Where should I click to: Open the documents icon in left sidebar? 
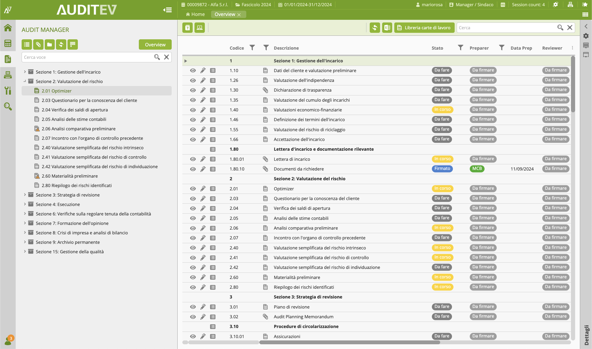(8, 59)
